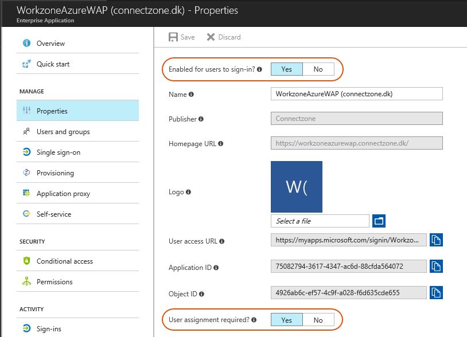Image resolution: width=467 pixels, height=337 pixels.
Task: Copy the Object ID value
Action: (437, 293)
